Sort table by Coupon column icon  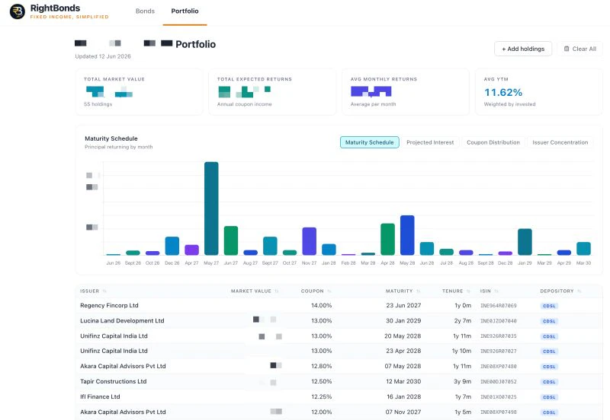click(x=329, y=291)
